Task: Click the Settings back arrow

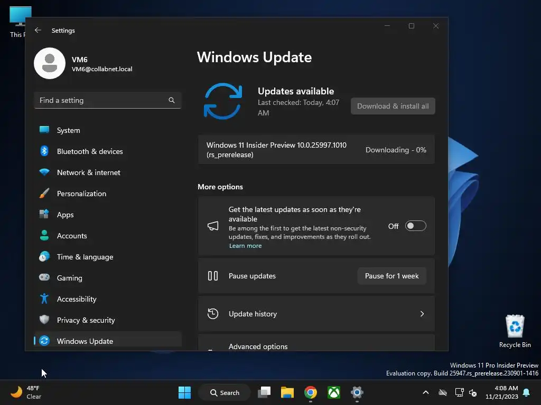Action: tap(38, 30)
